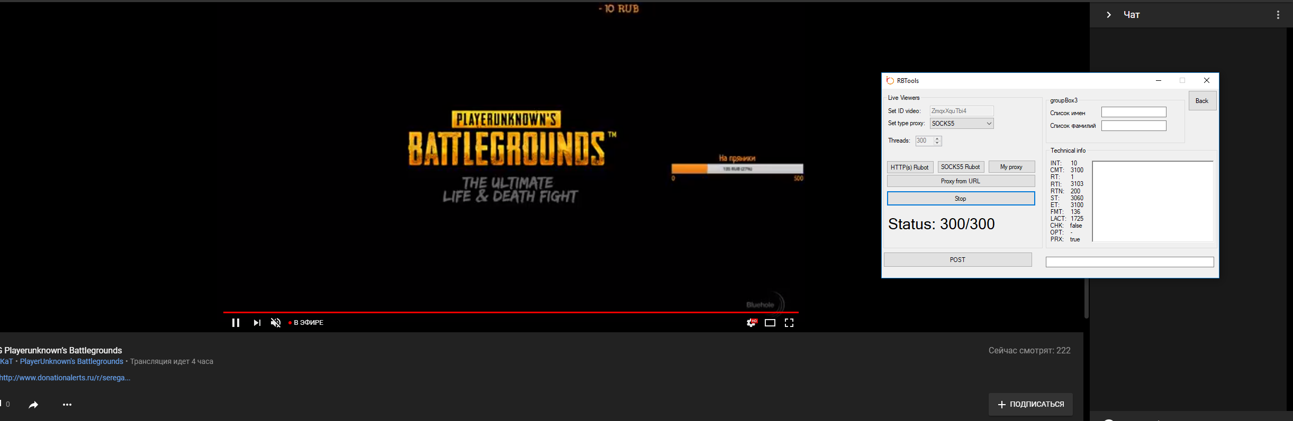
Task: Seek on the red video progress bar
Action: [510, 312]
